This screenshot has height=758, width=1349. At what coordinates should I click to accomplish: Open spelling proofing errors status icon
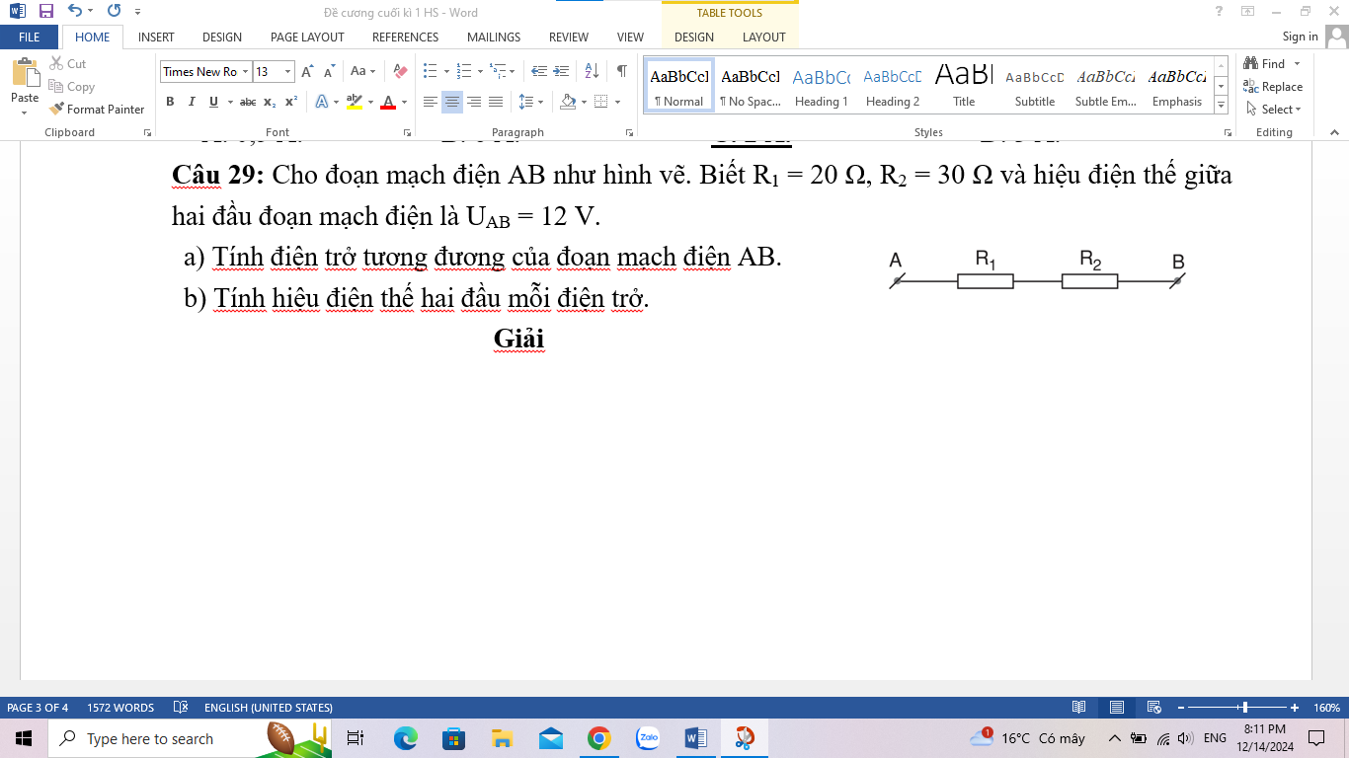pyautogui.click(x=181, y=708)
